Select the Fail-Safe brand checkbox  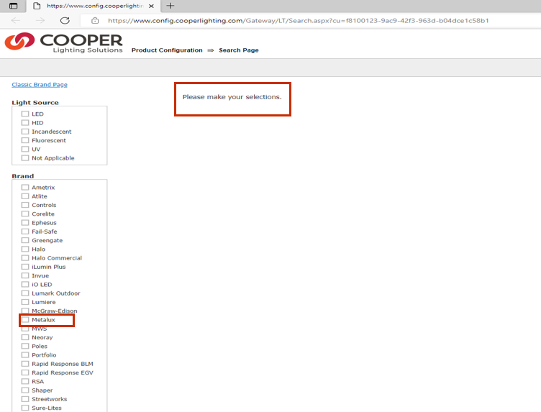[x=25, y=232]
